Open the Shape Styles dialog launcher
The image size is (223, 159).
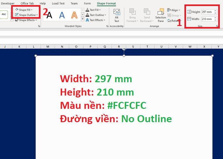(39, 26)
